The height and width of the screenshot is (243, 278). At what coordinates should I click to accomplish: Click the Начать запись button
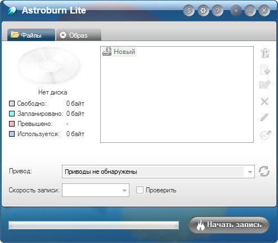coord(229,225)
